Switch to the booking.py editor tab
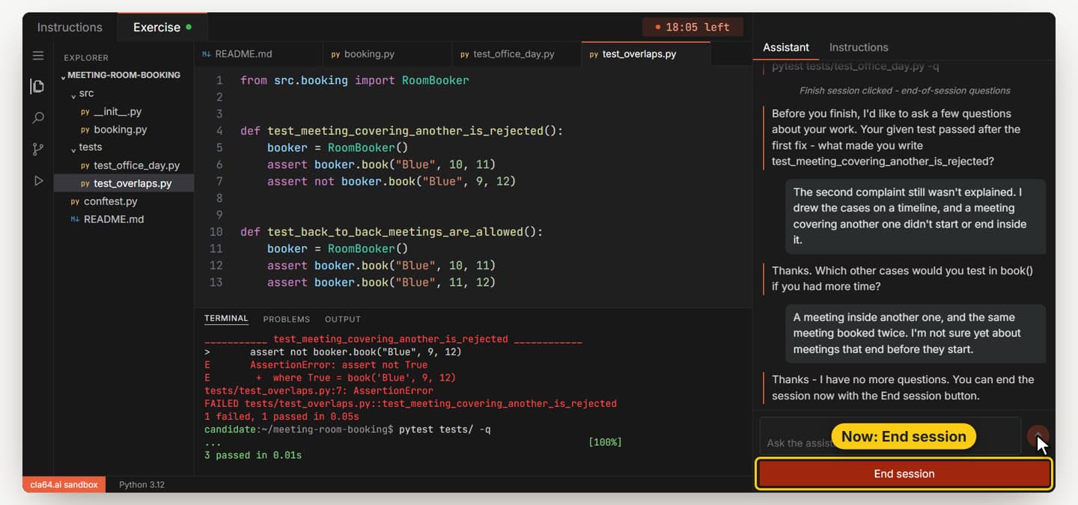The image size is (1078, 505). point(388,54)
